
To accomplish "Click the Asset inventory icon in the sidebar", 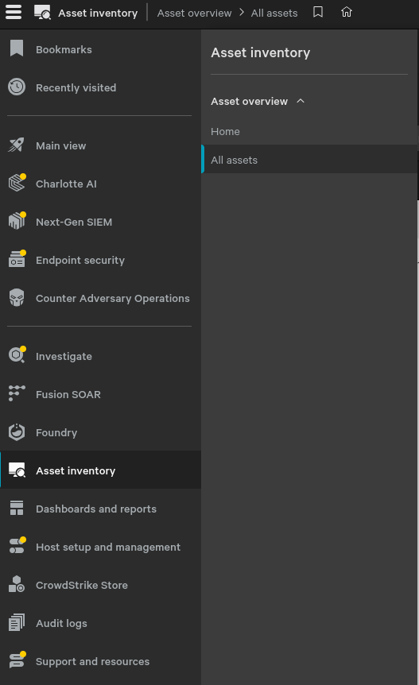I will (x=17, y=470).
